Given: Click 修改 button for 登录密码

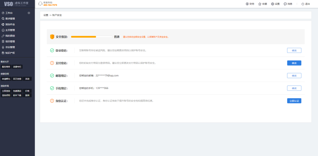Looking at the screenshot, I should 294,51.
